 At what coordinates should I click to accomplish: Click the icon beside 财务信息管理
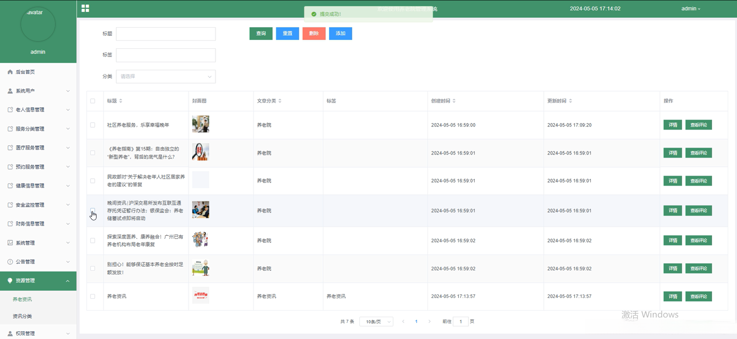(10, 224)
